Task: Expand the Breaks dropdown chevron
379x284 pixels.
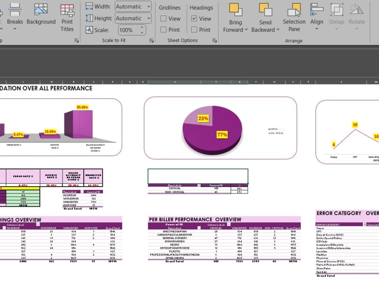Action: tap(15, 29)
